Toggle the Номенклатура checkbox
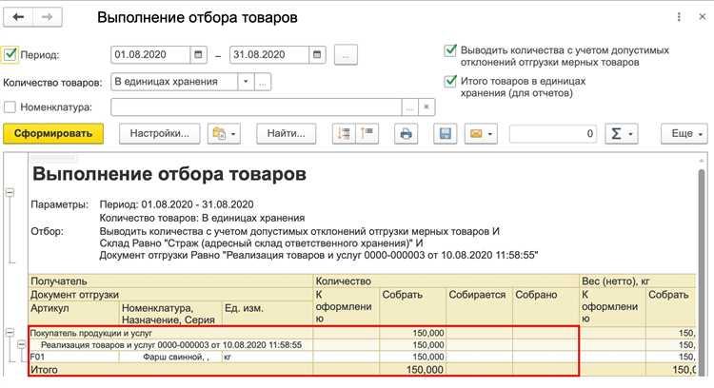Screen dimensions: 714x388 pos(10,107)
